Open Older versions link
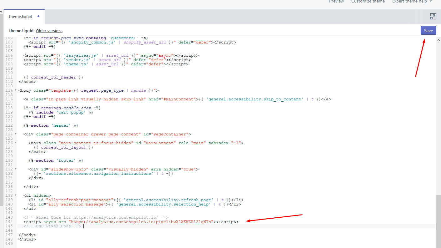441x248 pixels. 49,31
